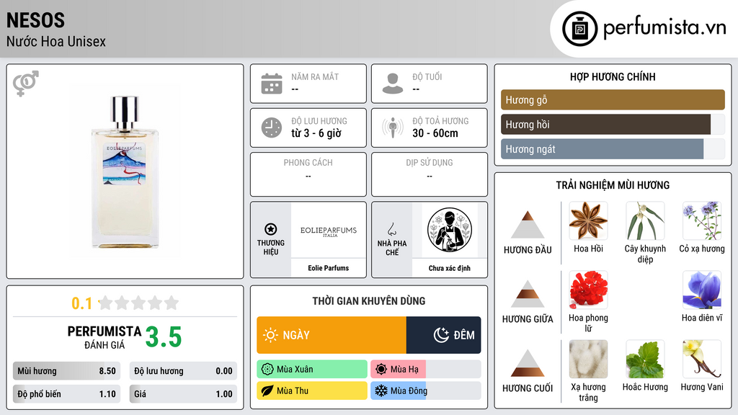Click the perfumer portrait labeled Chưa xác định

pyautogui.click(x=450, y=230)
